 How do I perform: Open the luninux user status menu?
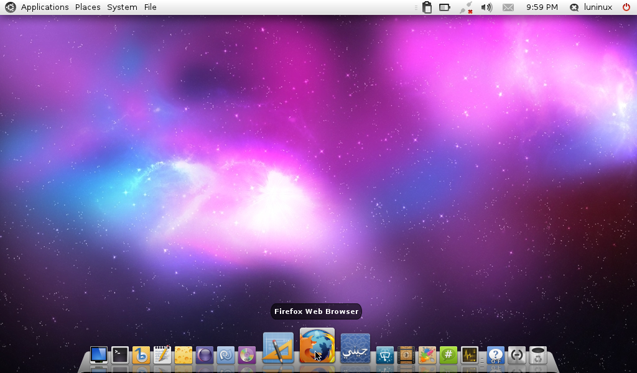click(592, 7)
